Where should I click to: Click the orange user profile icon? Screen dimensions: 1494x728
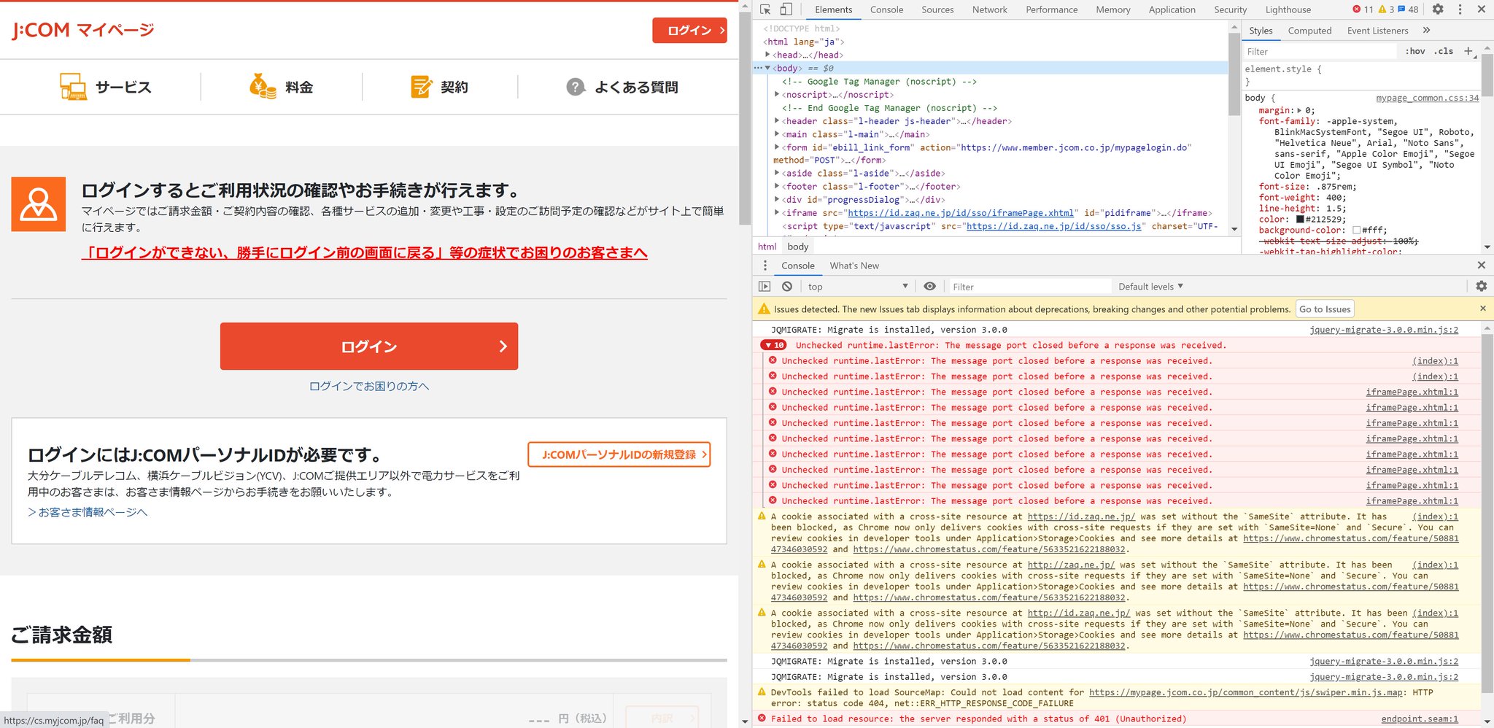(x=39, y=204)
